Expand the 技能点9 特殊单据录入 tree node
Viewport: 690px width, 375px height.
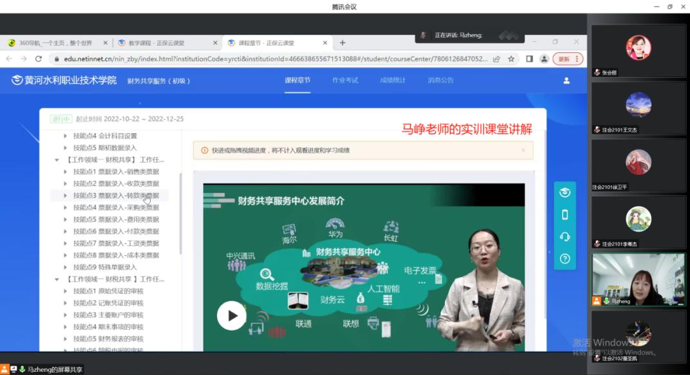click(65, 267)
